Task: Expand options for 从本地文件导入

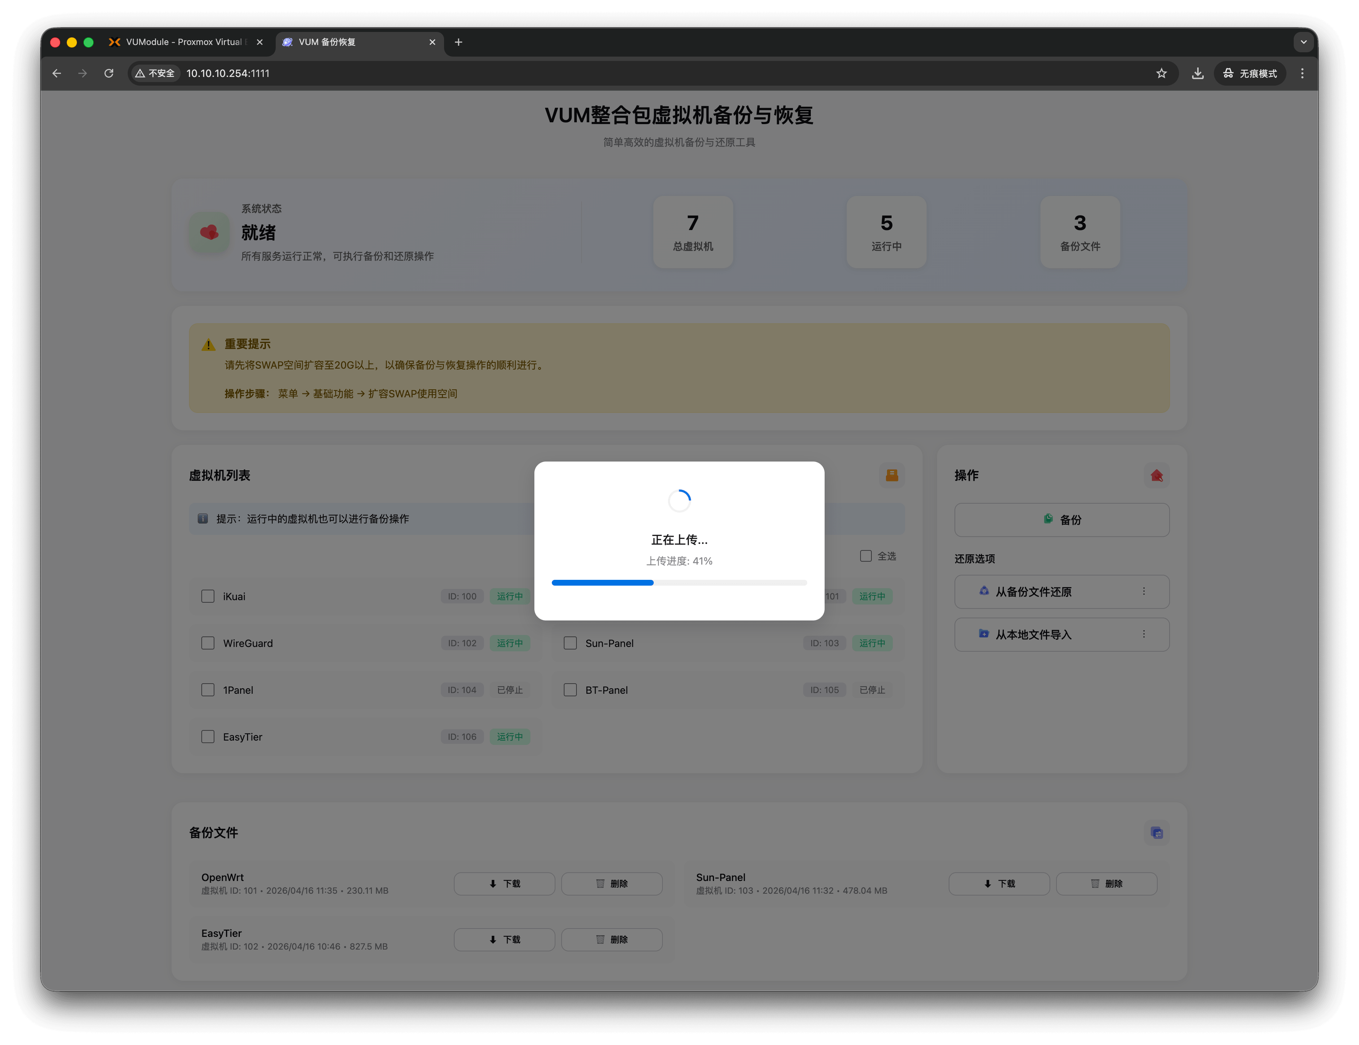Action: (x=1144, y=634)
